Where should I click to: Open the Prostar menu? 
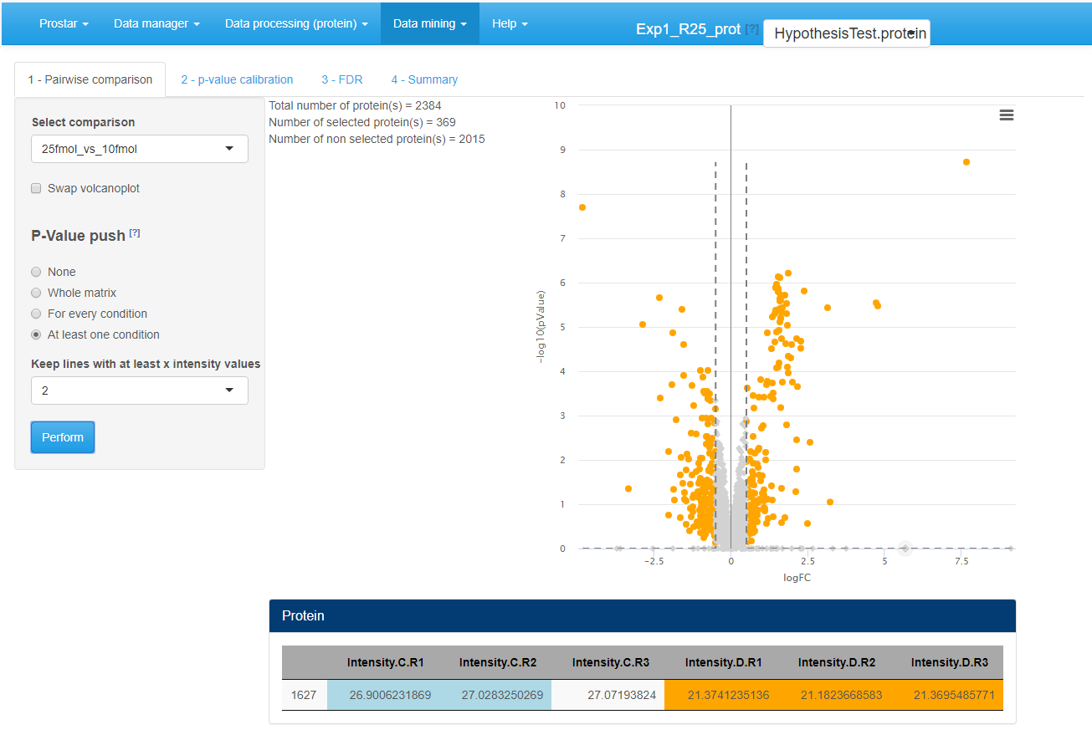pyautogui.click(x=64, y=23)
